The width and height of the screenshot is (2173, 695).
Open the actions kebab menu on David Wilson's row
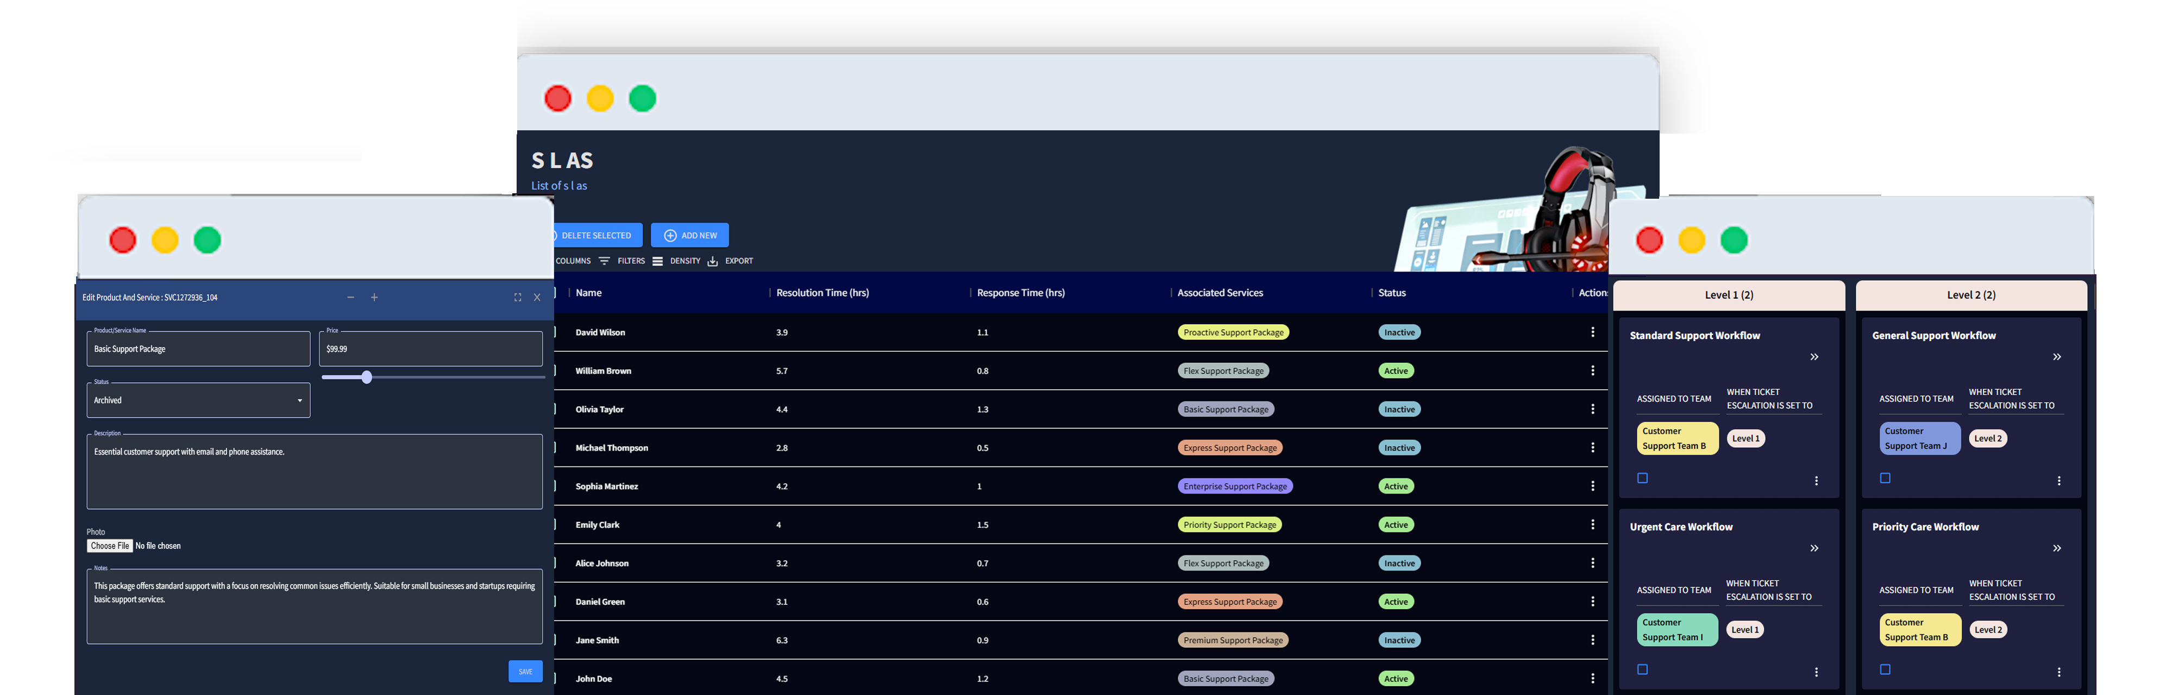(1593, 331)
